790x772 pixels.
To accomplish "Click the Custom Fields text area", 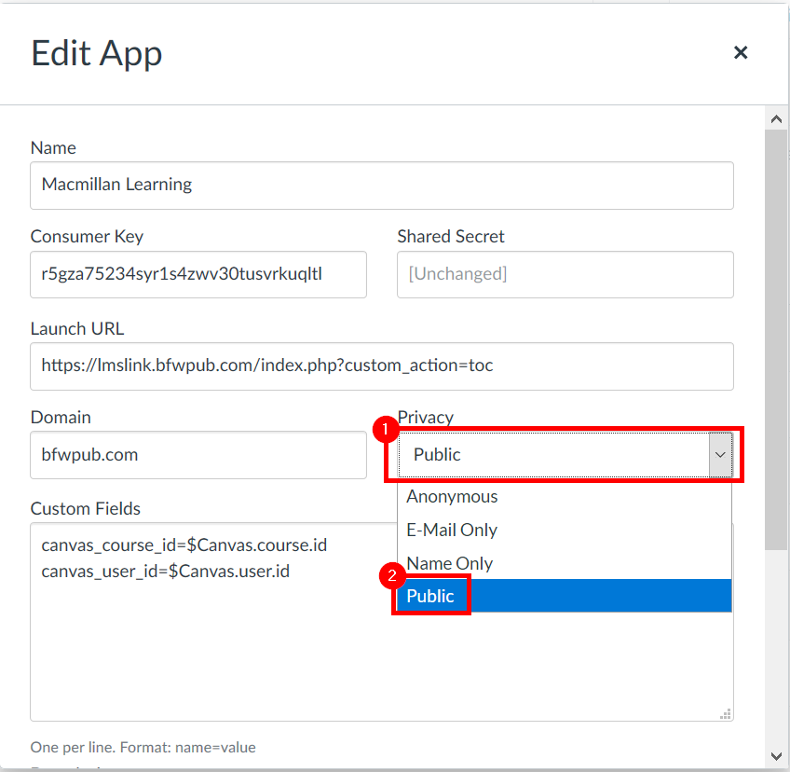I will (381, 622).
